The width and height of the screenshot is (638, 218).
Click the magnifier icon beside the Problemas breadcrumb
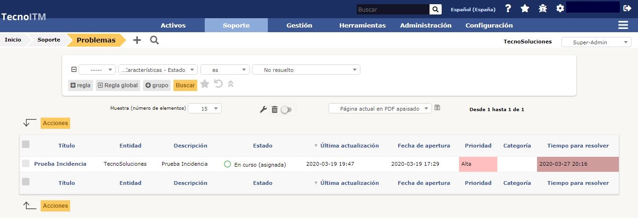[154, 40]
